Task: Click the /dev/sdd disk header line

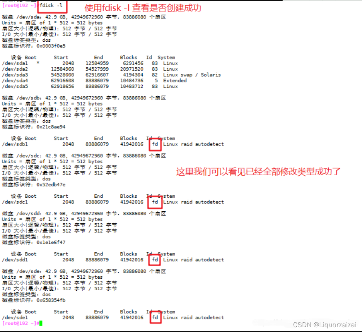Action: click(84, 214)
